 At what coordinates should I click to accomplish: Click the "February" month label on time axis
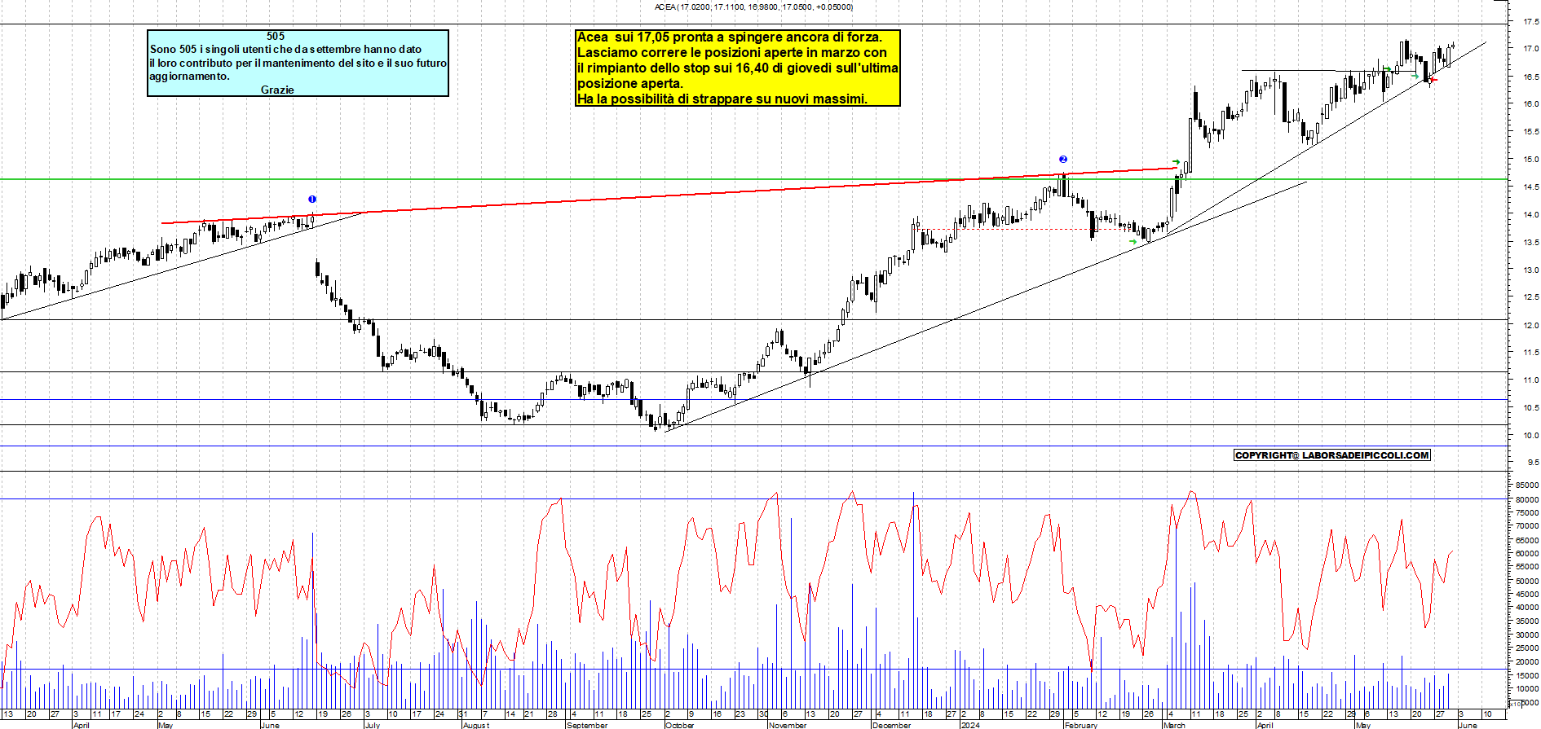pos(1081,725)
